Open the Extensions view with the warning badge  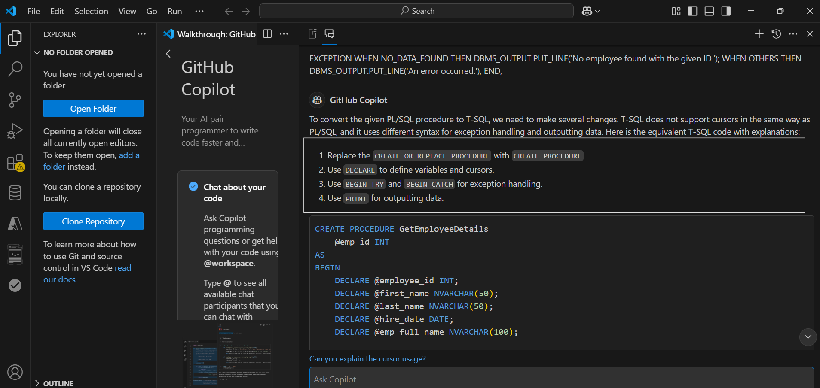(15, 162)
